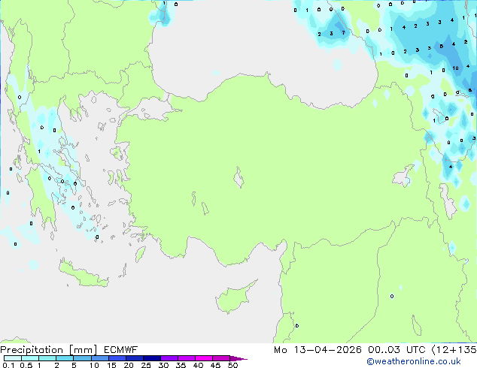Click the '10' precipitation value on map
The height and width of the screenshot is (368, 477).
click(x=455, y=68)
